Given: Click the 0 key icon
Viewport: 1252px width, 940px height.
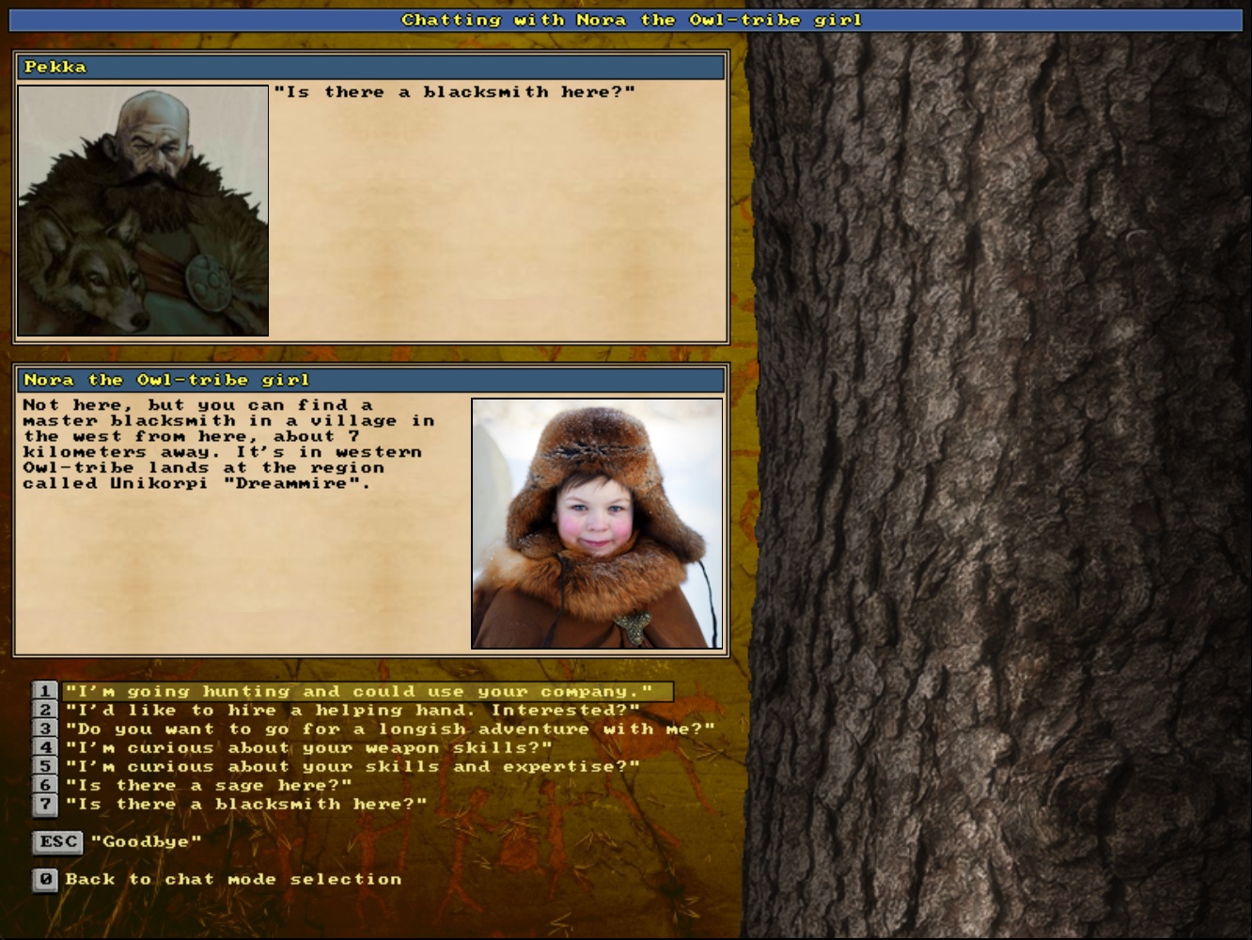Looking at the screenshot, I should (x=45, y=880).
